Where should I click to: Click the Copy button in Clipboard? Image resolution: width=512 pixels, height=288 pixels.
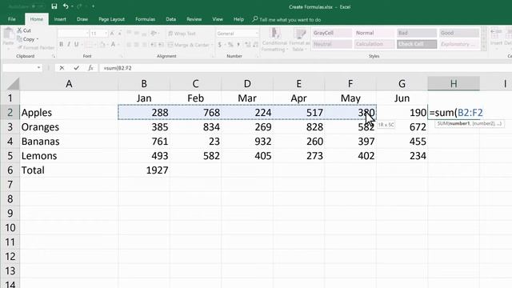click(x=26, y=39)
